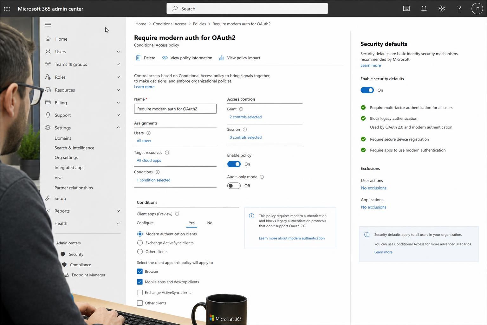Disable the Enable security defaults toggle
487x325 pixels.
[367, 90]
